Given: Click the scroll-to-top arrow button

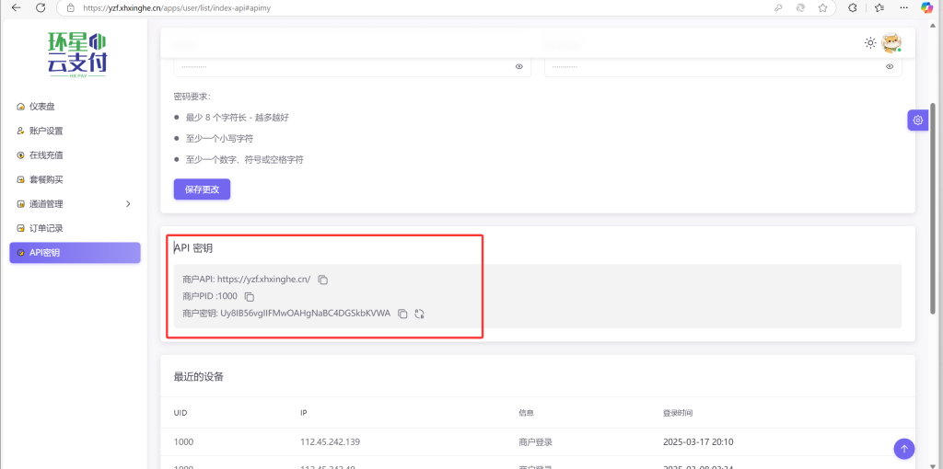Looking at the screenshot, I should point(904,449).
